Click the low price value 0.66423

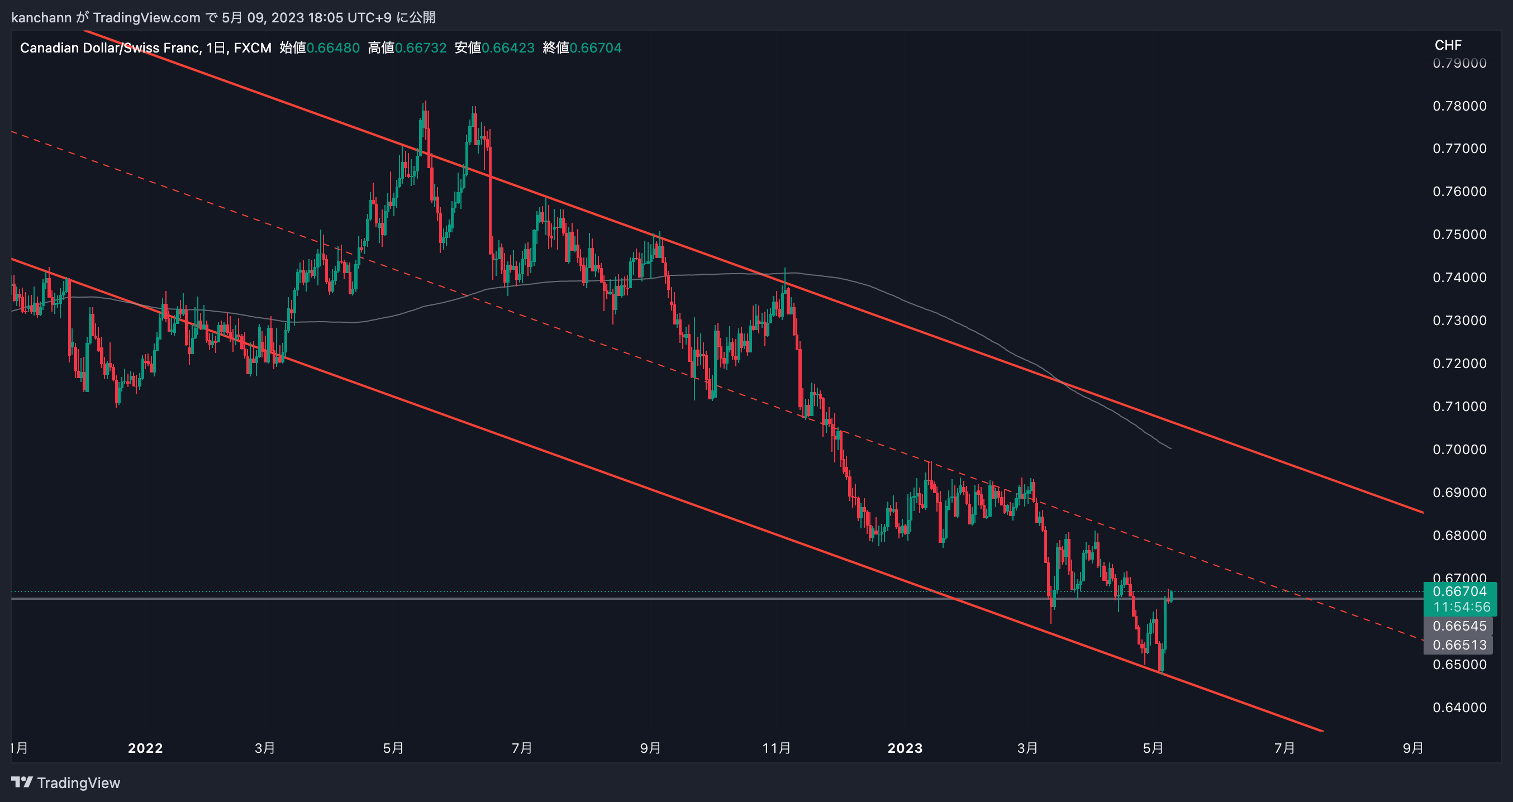[x=508, y=47]
